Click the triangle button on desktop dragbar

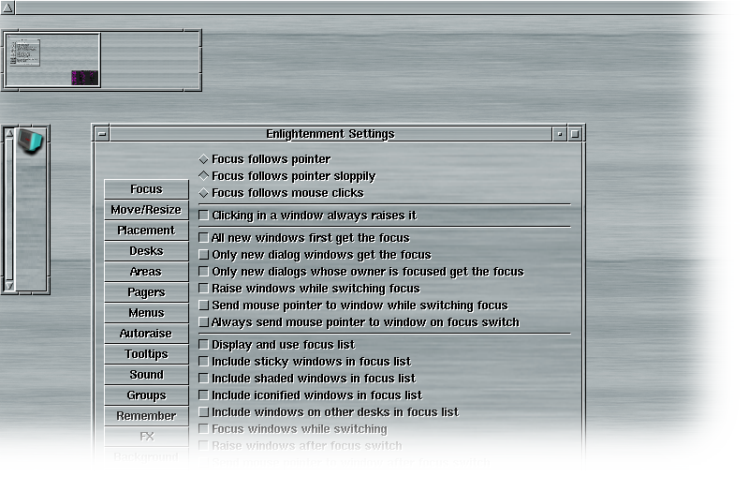(7, 7)
